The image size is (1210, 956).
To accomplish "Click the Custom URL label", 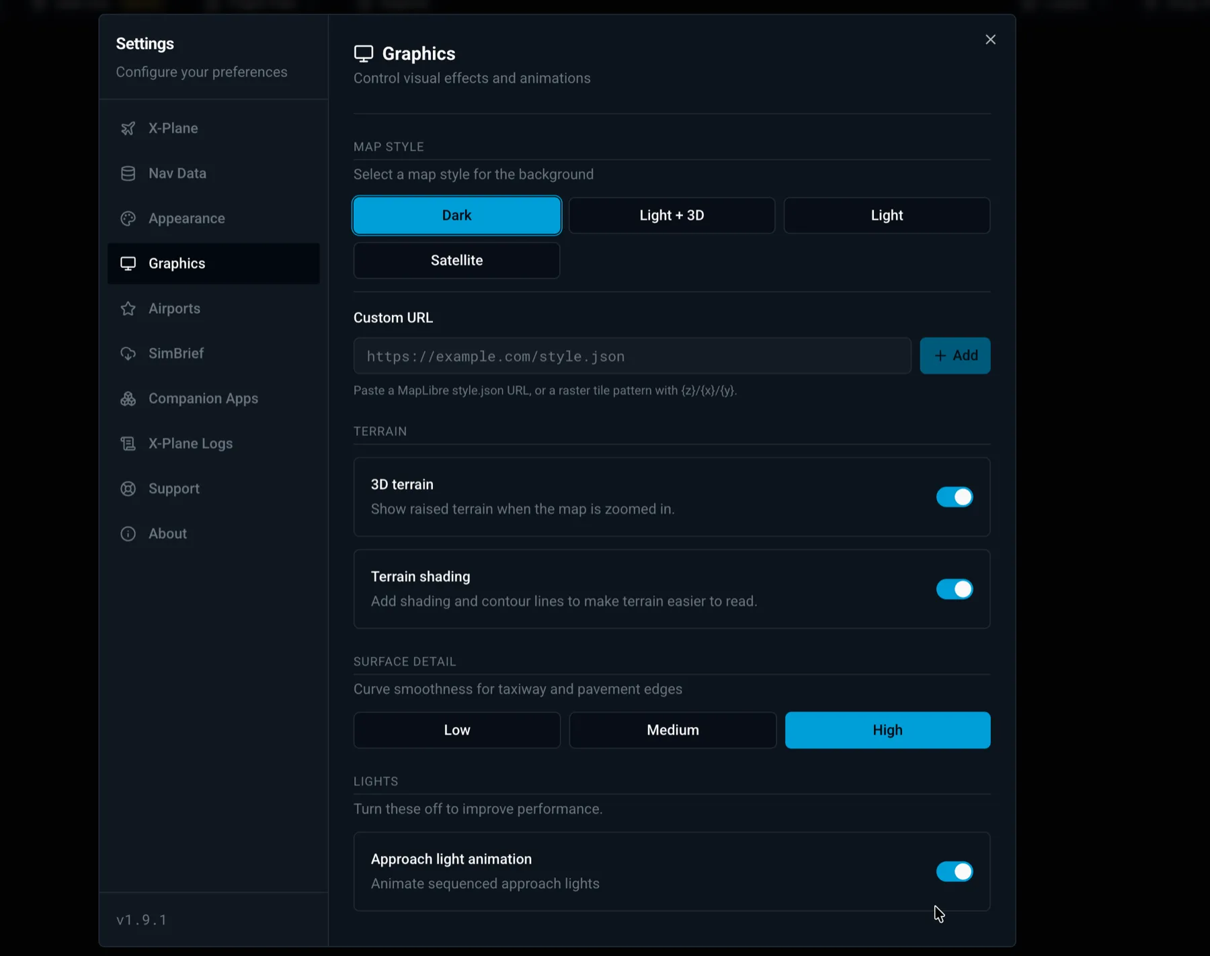I will tap(393, 318).
